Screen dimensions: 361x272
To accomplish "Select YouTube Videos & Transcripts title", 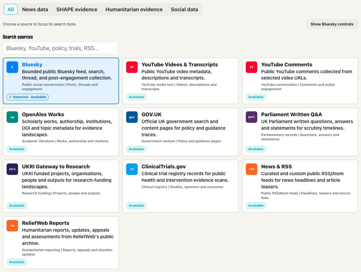I will (180, 64).
